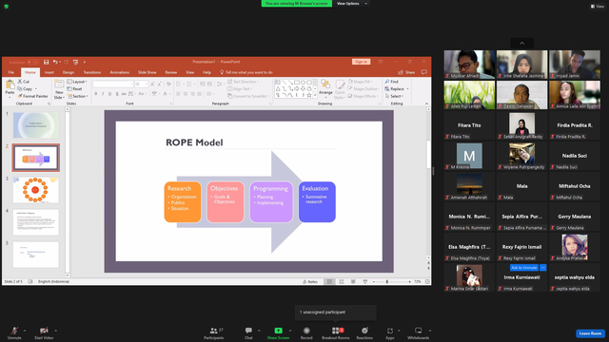Click Share button in PowerPoint ribbon
This screenshot has height=342, width=609.
(x=406, y=72)
